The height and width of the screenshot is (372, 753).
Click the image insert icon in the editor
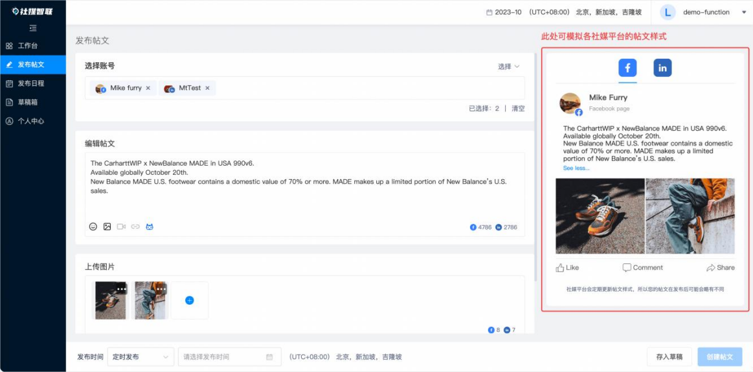[107, 226]
